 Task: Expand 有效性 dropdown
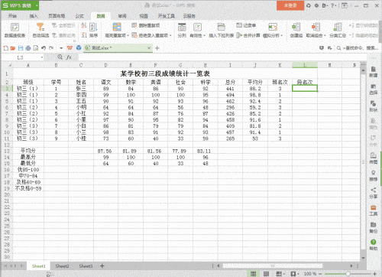coord(204,35)
